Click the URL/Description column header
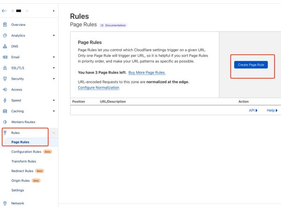Screen dimensions: 281x207 coord(113,102)
